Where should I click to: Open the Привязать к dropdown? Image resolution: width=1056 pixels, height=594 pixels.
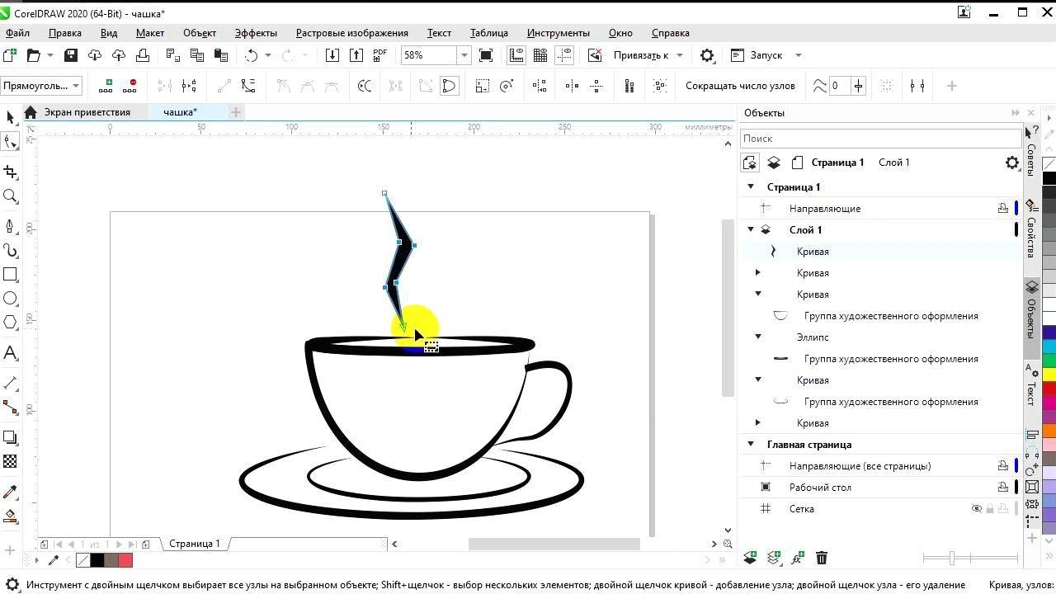tap(679, 55)
